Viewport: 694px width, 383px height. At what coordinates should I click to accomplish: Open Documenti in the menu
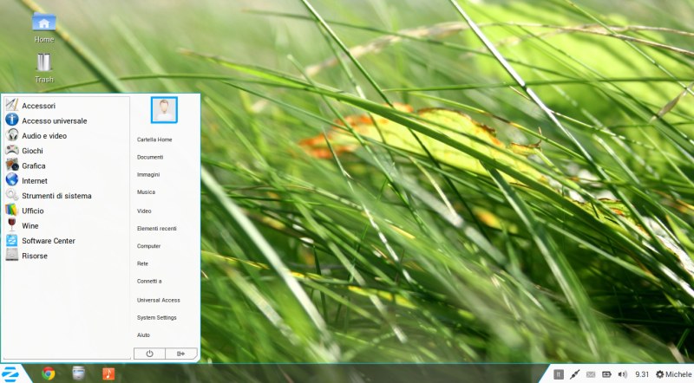(150, 158)
